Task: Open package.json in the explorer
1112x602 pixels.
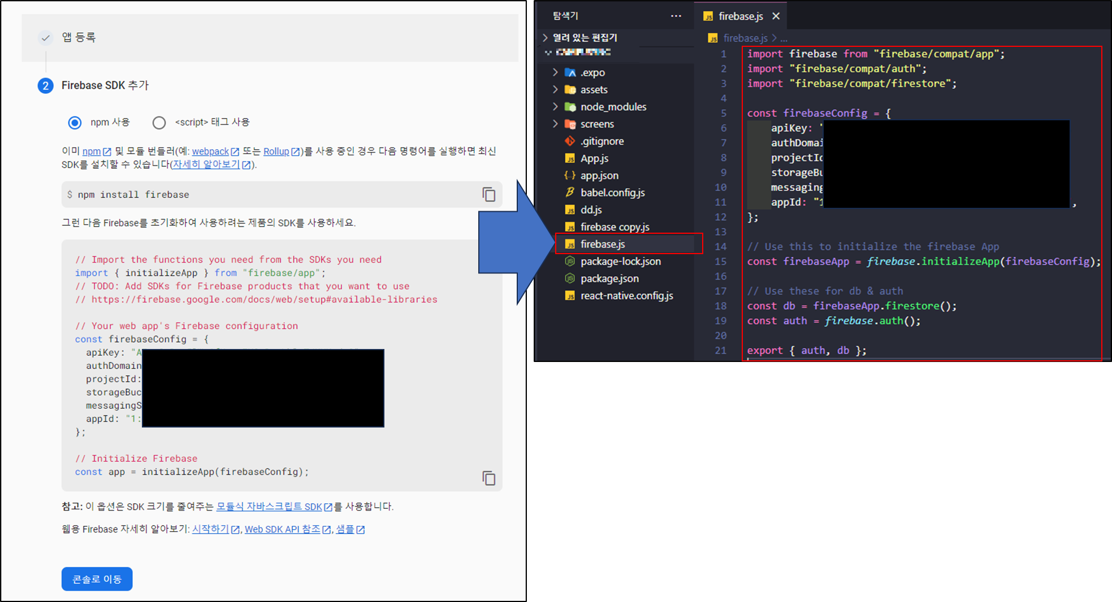Action: [x=609, y=278]
